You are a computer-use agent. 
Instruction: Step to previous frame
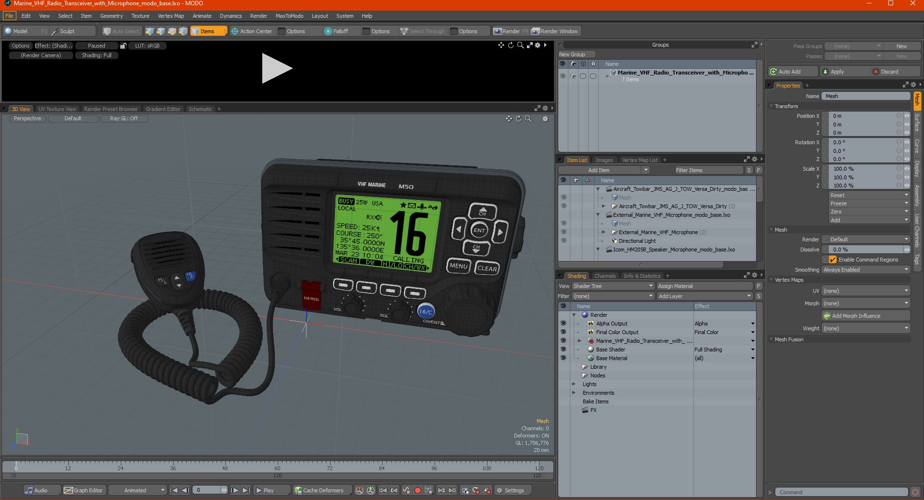(185, 490)
